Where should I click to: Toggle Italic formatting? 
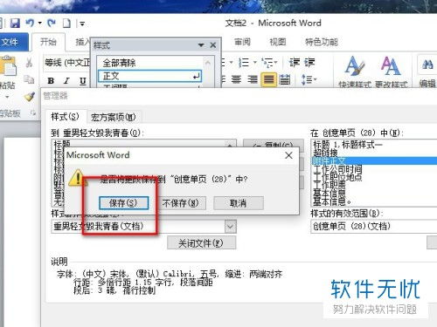(x=66, y=81)
